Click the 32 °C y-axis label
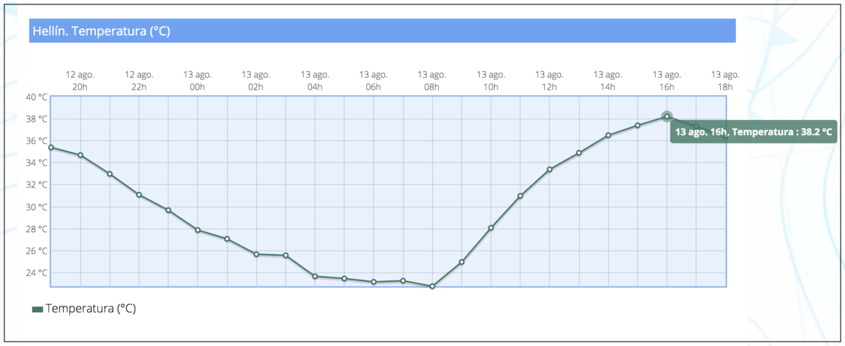This screenshot has height=346, width=845. (x=36, y=185)
